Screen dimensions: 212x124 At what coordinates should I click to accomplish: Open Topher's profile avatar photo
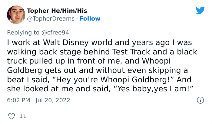click(16, 15)
